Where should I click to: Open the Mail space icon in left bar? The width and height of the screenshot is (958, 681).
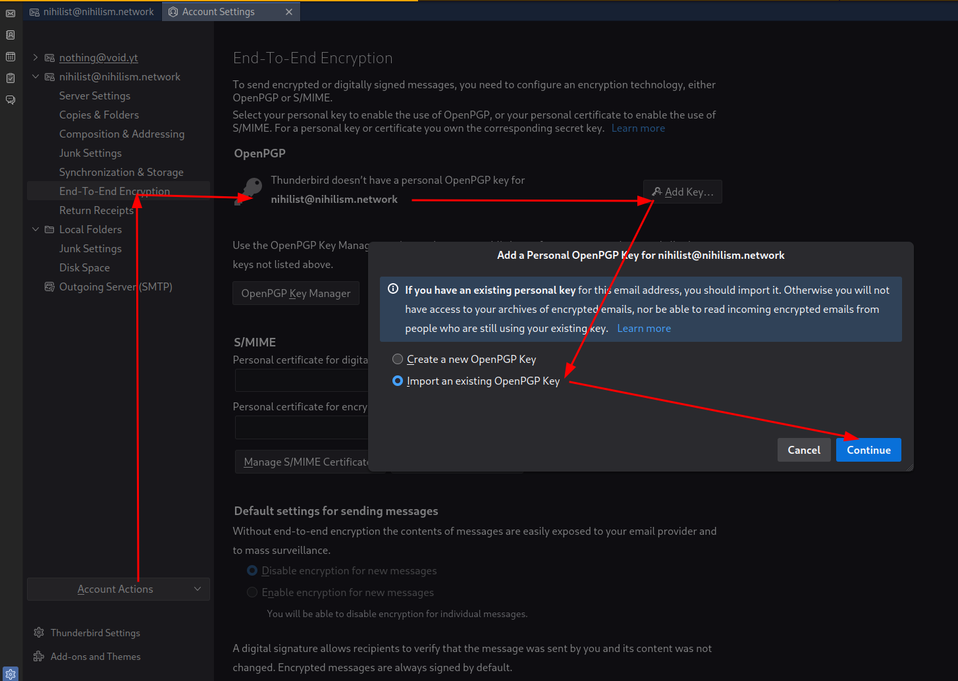coord(11,13)
